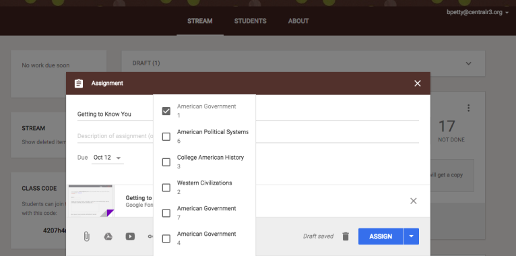Check the American Political Systems checkbox

click(x=166, y=137)
